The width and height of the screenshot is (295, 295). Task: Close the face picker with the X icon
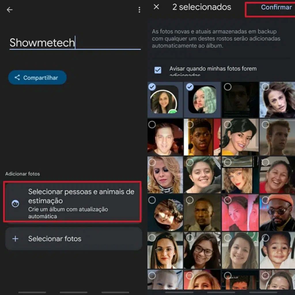pos(156,7)
